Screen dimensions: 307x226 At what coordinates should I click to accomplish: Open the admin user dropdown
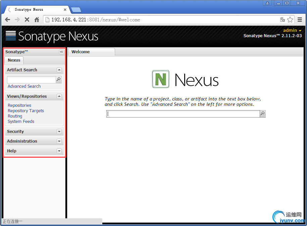coord(292,30)
